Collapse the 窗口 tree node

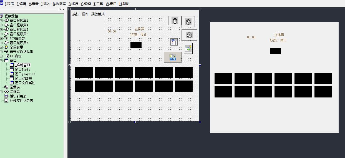click(x=1, y=61)
